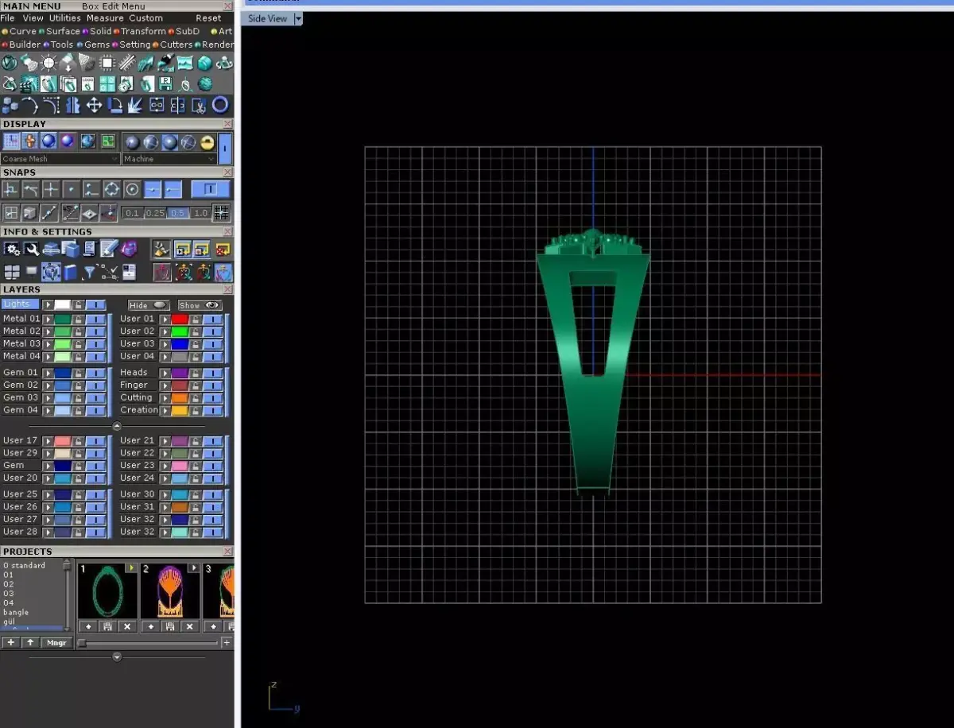Image resolution: width=954 pixels, height=728 pixels.
Task: Expand the Metal 03 layer arrow
Action: point(48,344)
